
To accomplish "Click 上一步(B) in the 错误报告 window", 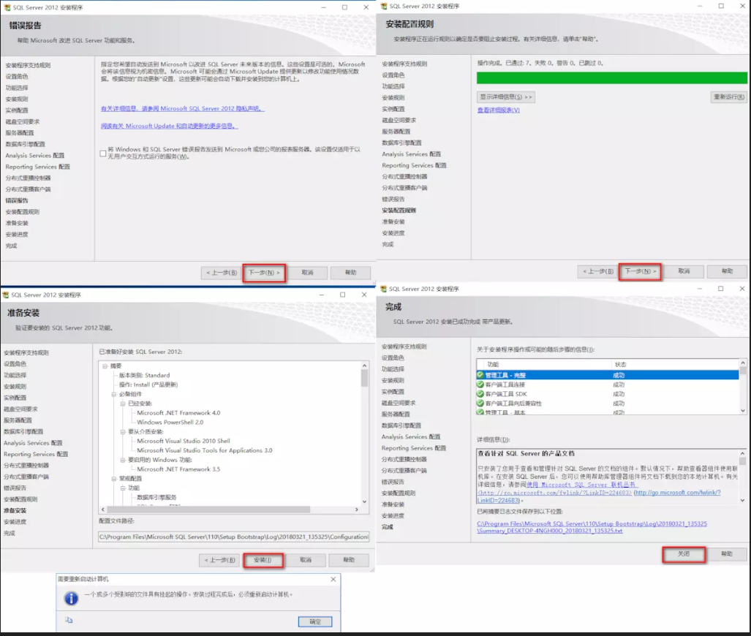I will pos(222,273).
